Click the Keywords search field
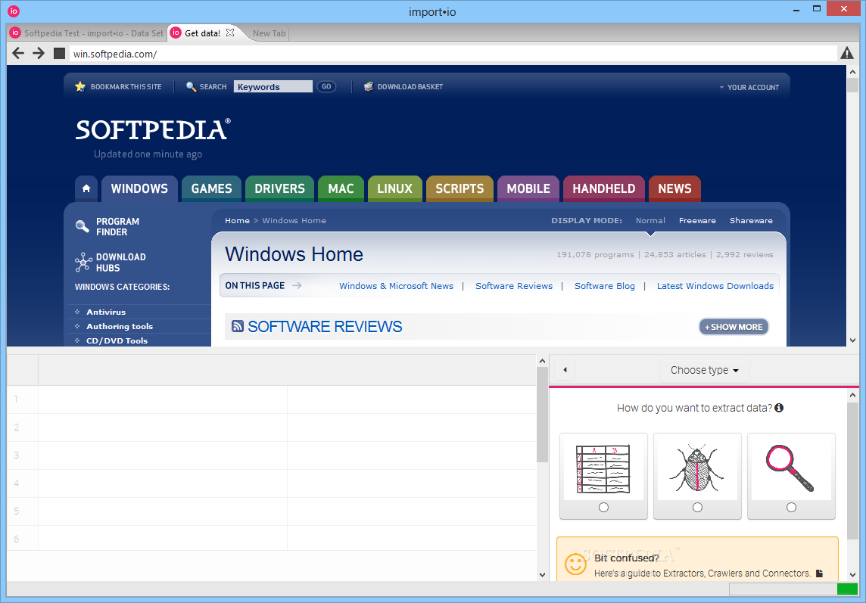 click(x=273, y=87)
